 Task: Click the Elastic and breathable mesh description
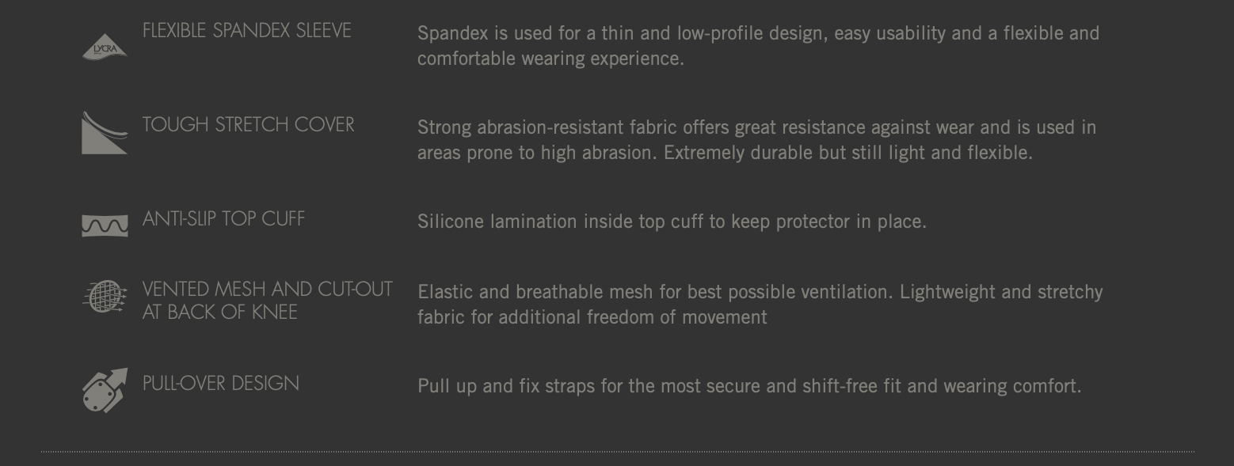point(760,292)
